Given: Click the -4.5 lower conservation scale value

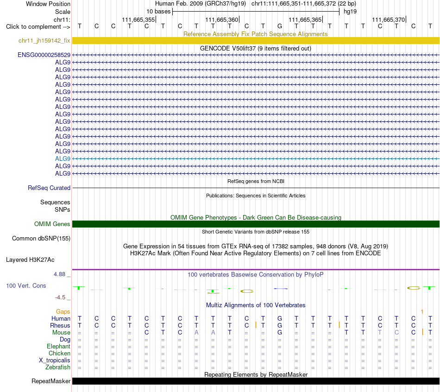Looking at the screenshot, I should (x=60, y=297).
